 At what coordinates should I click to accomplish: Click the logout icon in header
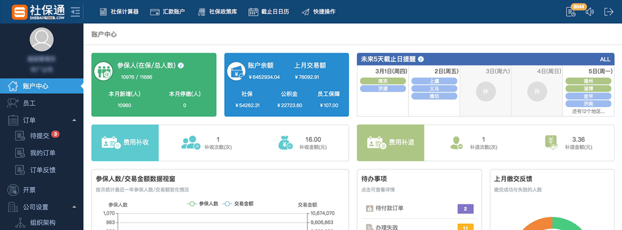click(609, 12)
